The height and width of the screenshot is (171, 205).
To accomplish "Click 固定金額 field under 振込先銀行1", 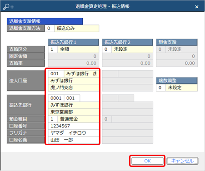I will [x=74, y=56].
